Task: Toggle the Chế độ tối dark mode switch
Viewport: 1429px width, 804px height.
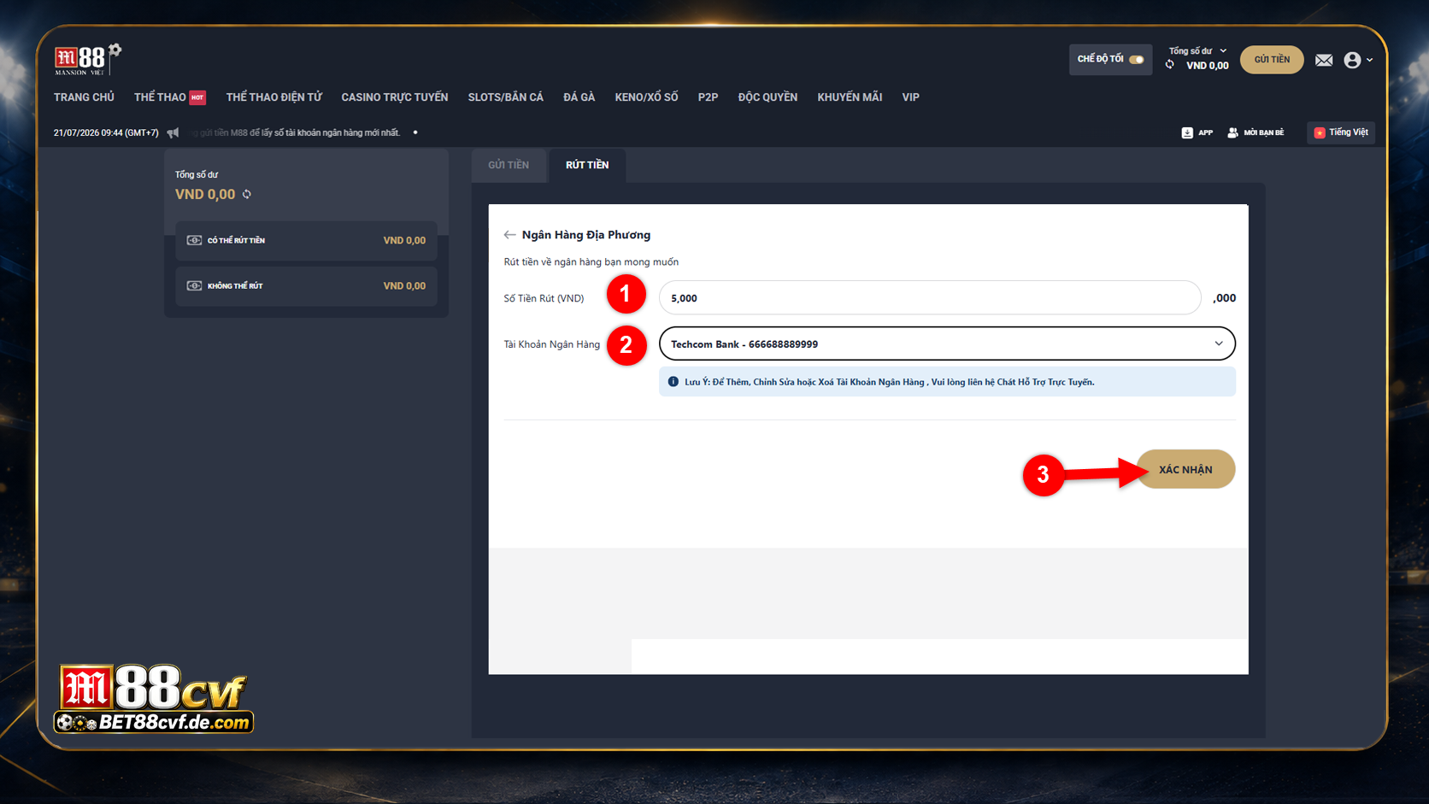Action: (1137, 59)
